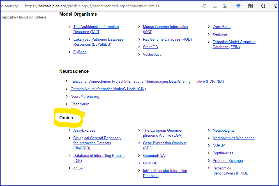Viewport: 279px width, 186px height.
Task: Open the Xenbase link
Action: (220, 34)
